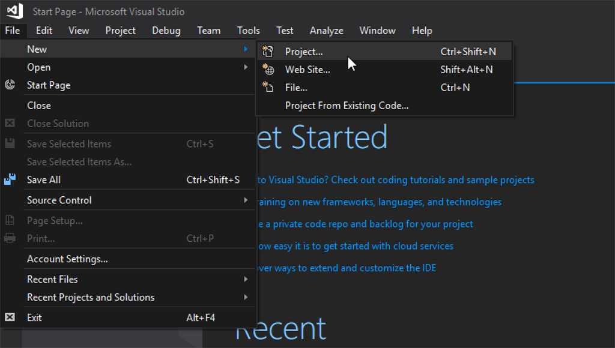Viewport: 615px width, 348px height.
Task: Click the Start Page icon in File menu
Action: [x=10, y=85]
